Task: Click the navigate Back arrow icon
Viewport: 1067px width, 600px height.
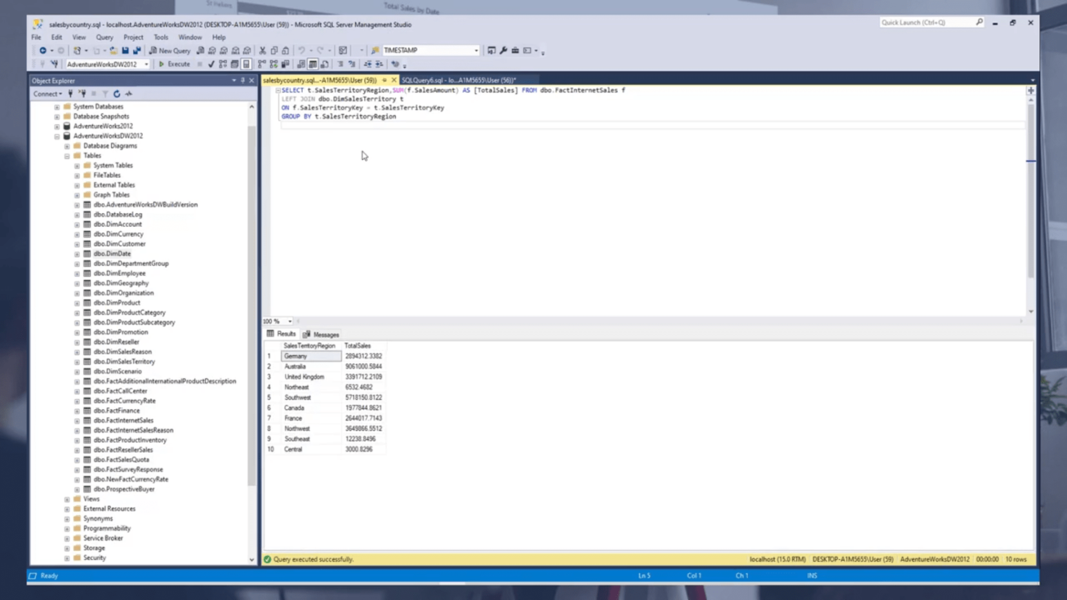Action: coord(43,50)
